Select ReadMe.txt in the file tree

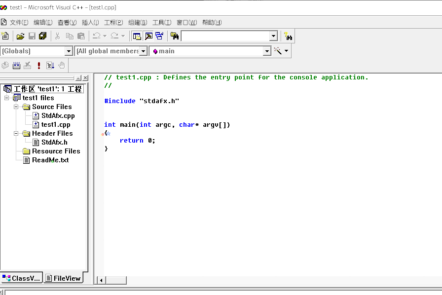pos(50,160)
